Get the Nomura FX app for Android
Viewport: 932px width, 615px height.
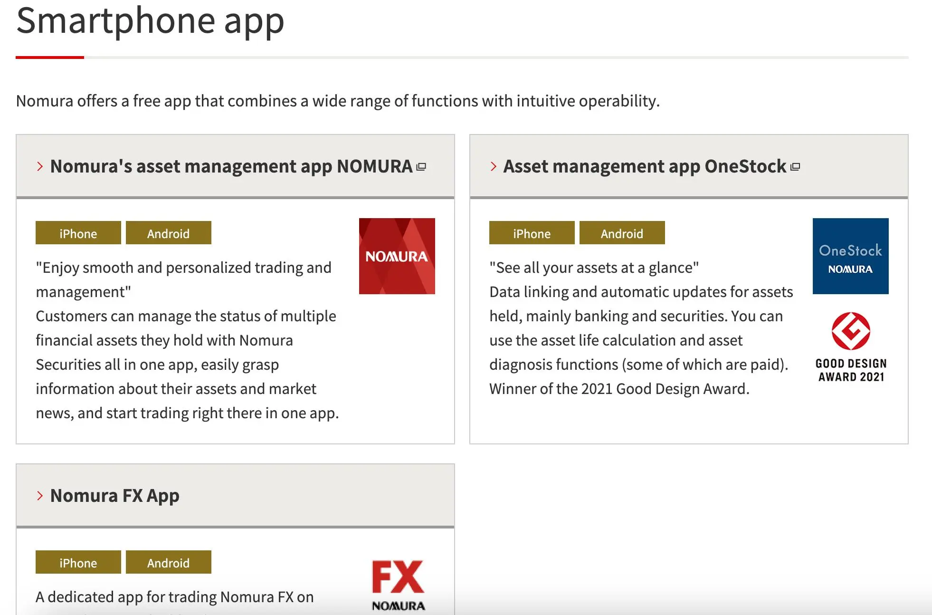(169, 562)
